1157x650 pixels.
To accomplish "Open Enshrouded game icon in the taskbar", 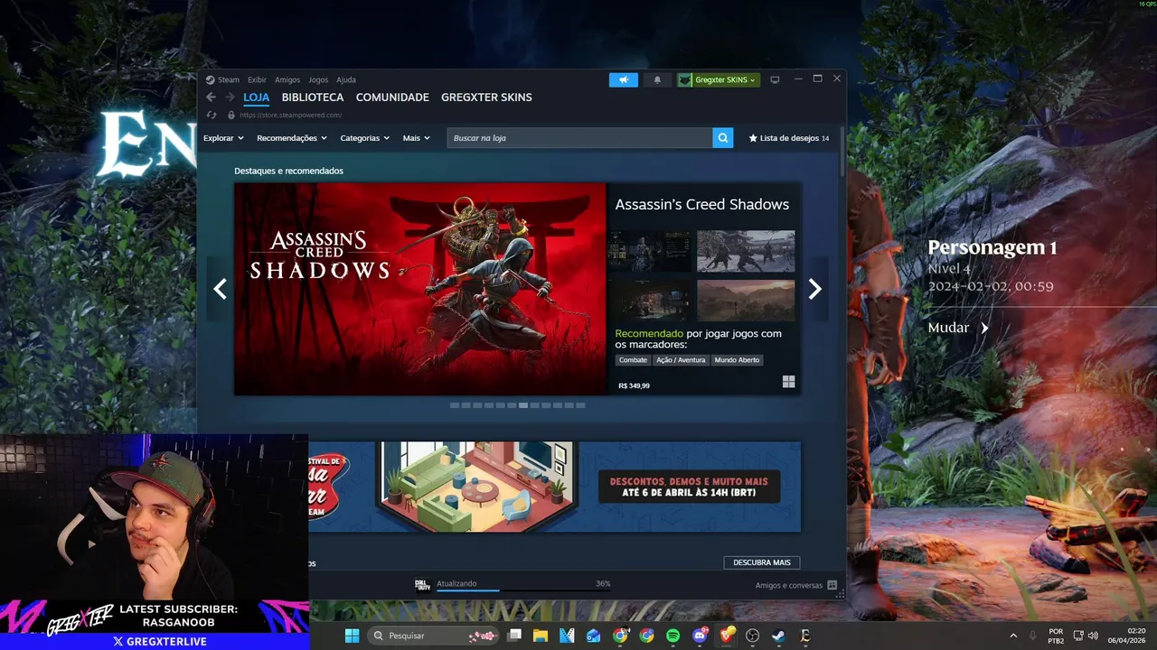I will pyautogui.click(x=804, y=636).
